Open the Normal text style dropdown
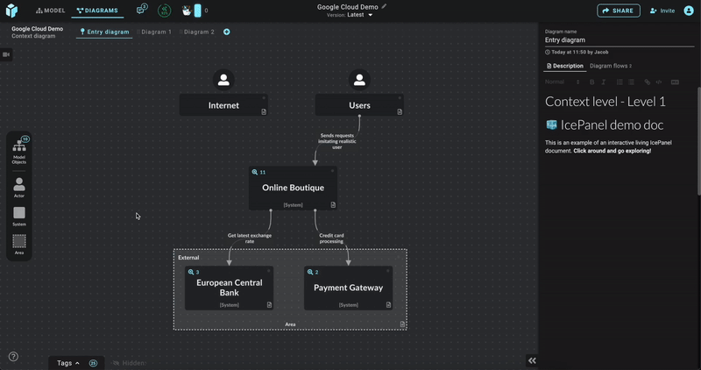 click(x=562, y=82)
